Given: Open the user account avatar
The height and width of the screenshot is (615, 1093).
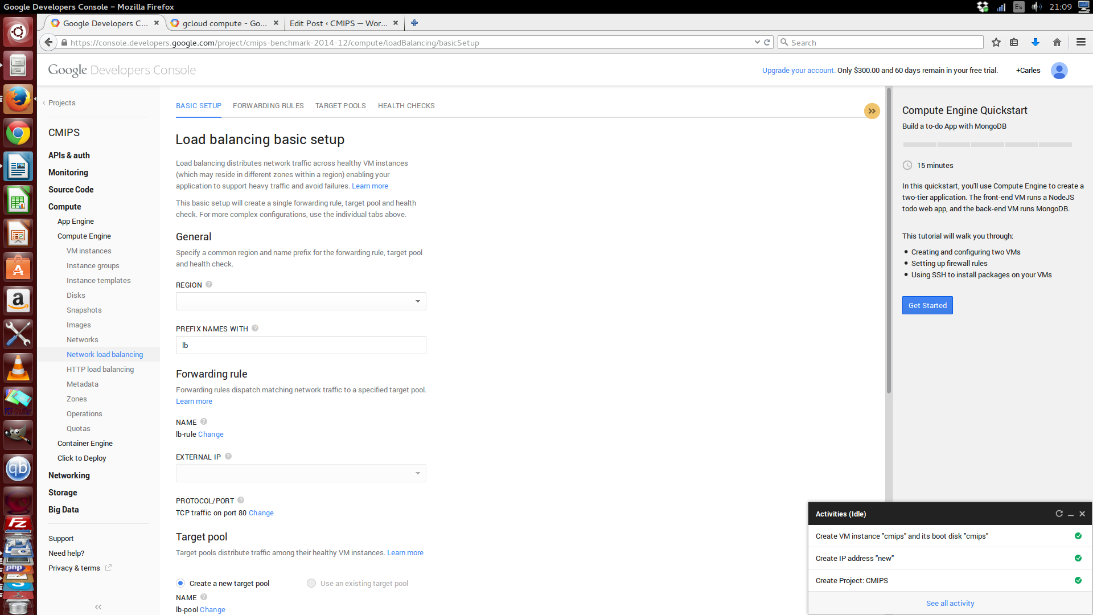Looking at the screenshot, I should 1059,71.
